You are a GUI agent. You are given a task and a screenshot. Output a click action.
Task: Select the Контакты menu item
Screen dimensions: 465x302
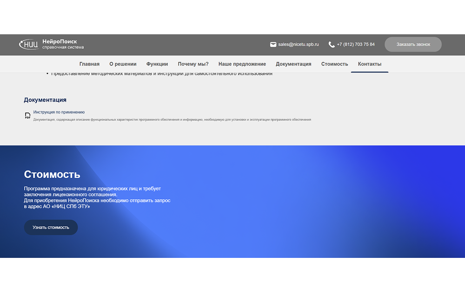(370, 64)
